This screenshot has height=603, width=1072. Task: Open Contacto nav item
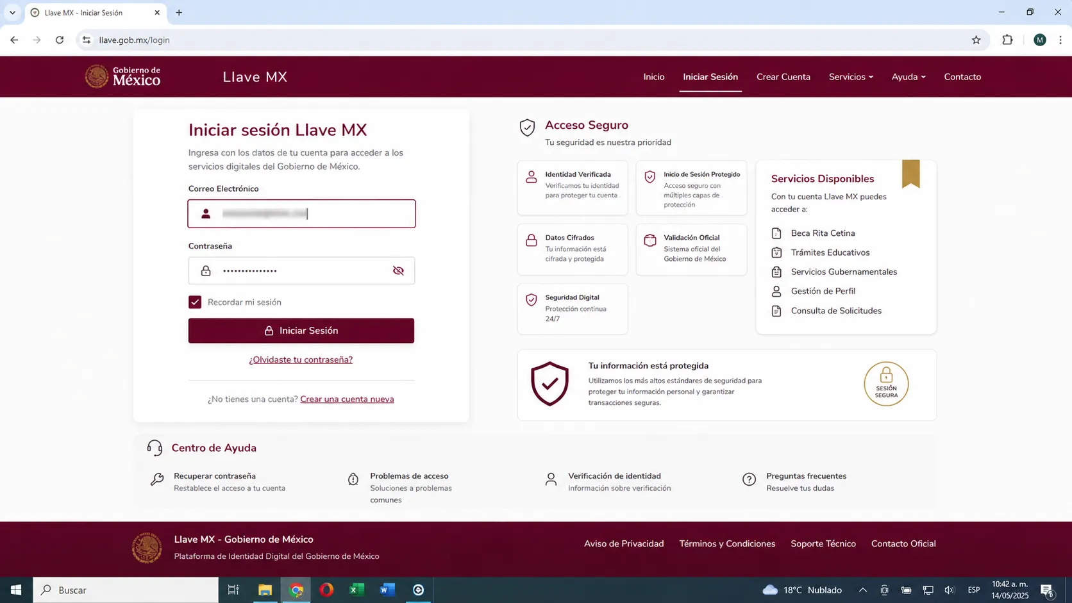pyautogui.click(x=962, y=77)
